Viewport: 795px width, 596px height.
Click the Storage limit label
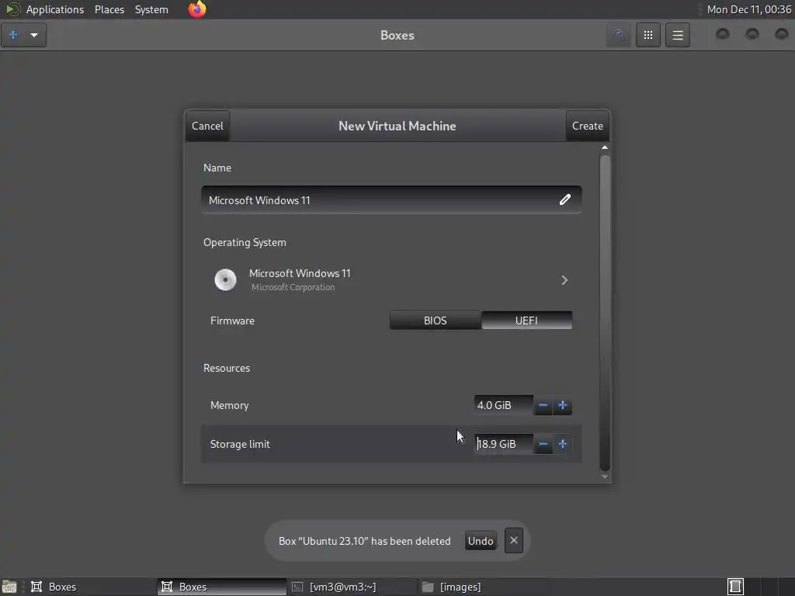tap(240, 444)
